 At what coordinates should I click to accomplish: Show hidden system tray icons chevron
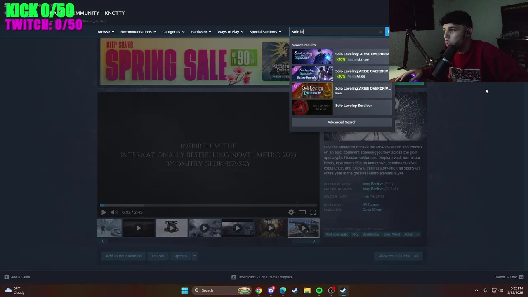point(476,290)
